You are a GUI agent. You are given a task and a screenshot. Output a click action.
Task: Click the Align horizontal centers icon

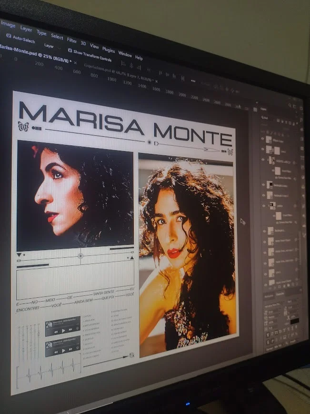[131, 65]
